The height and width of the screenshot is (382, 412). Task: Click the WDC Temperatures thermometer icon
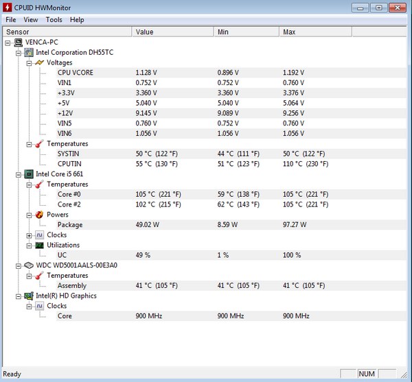(39, 276)
